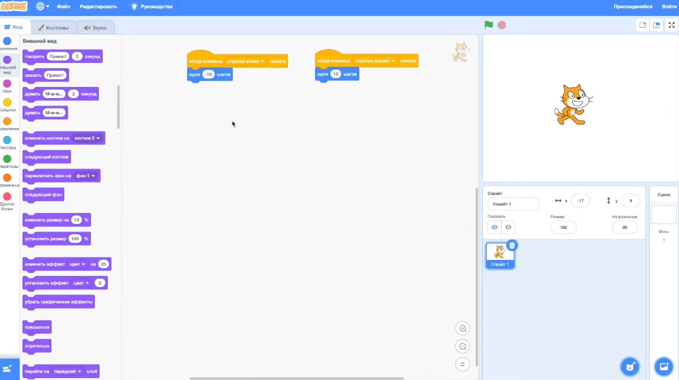
Task: Select the Сенсоры blocks category
Action: (7, 143)
